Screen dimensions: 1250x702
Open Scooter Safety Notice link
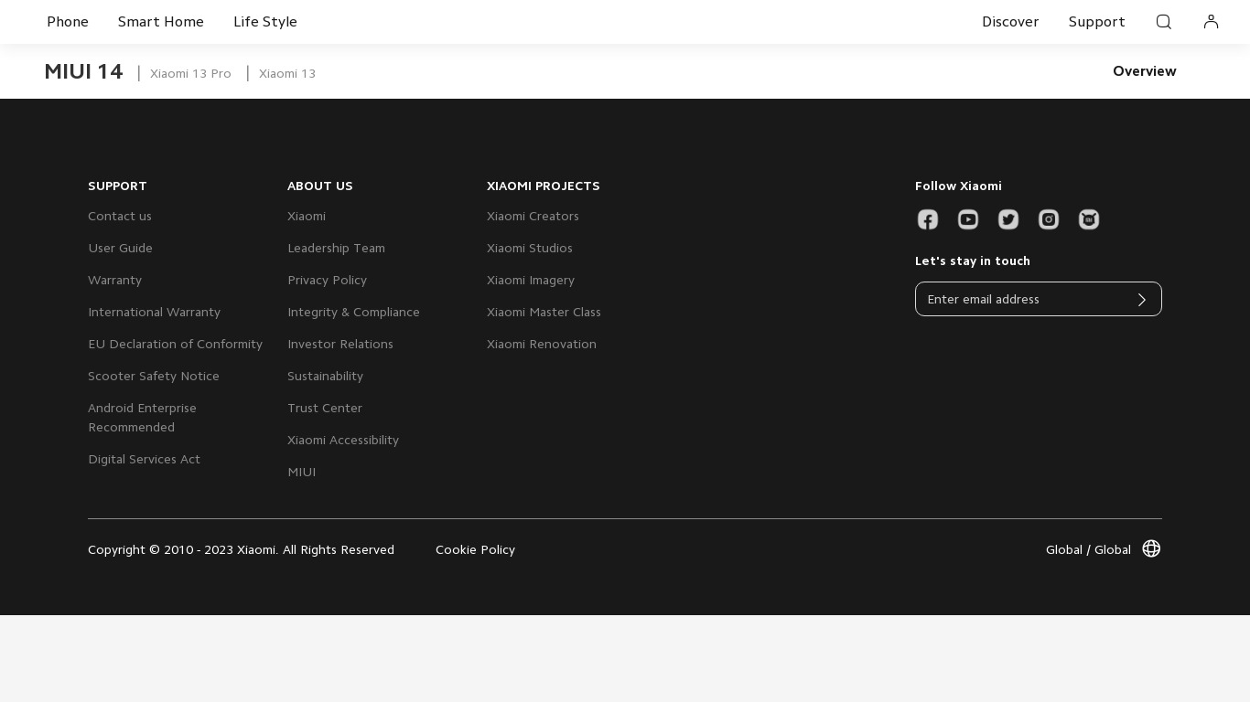(x=154, y=376)
